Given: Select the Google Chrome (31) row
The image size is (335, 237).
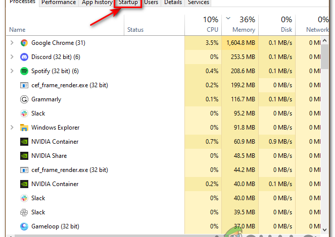Looking at the screenshot, I should click(x=163, y=43).
